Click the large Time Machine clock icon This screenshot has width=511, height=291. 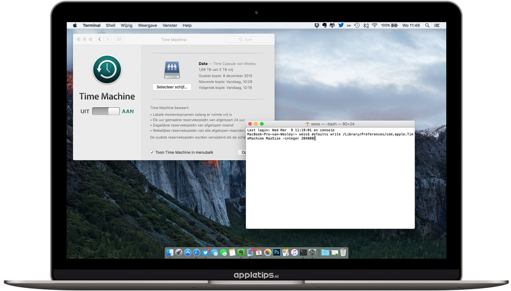click(107, 69)
